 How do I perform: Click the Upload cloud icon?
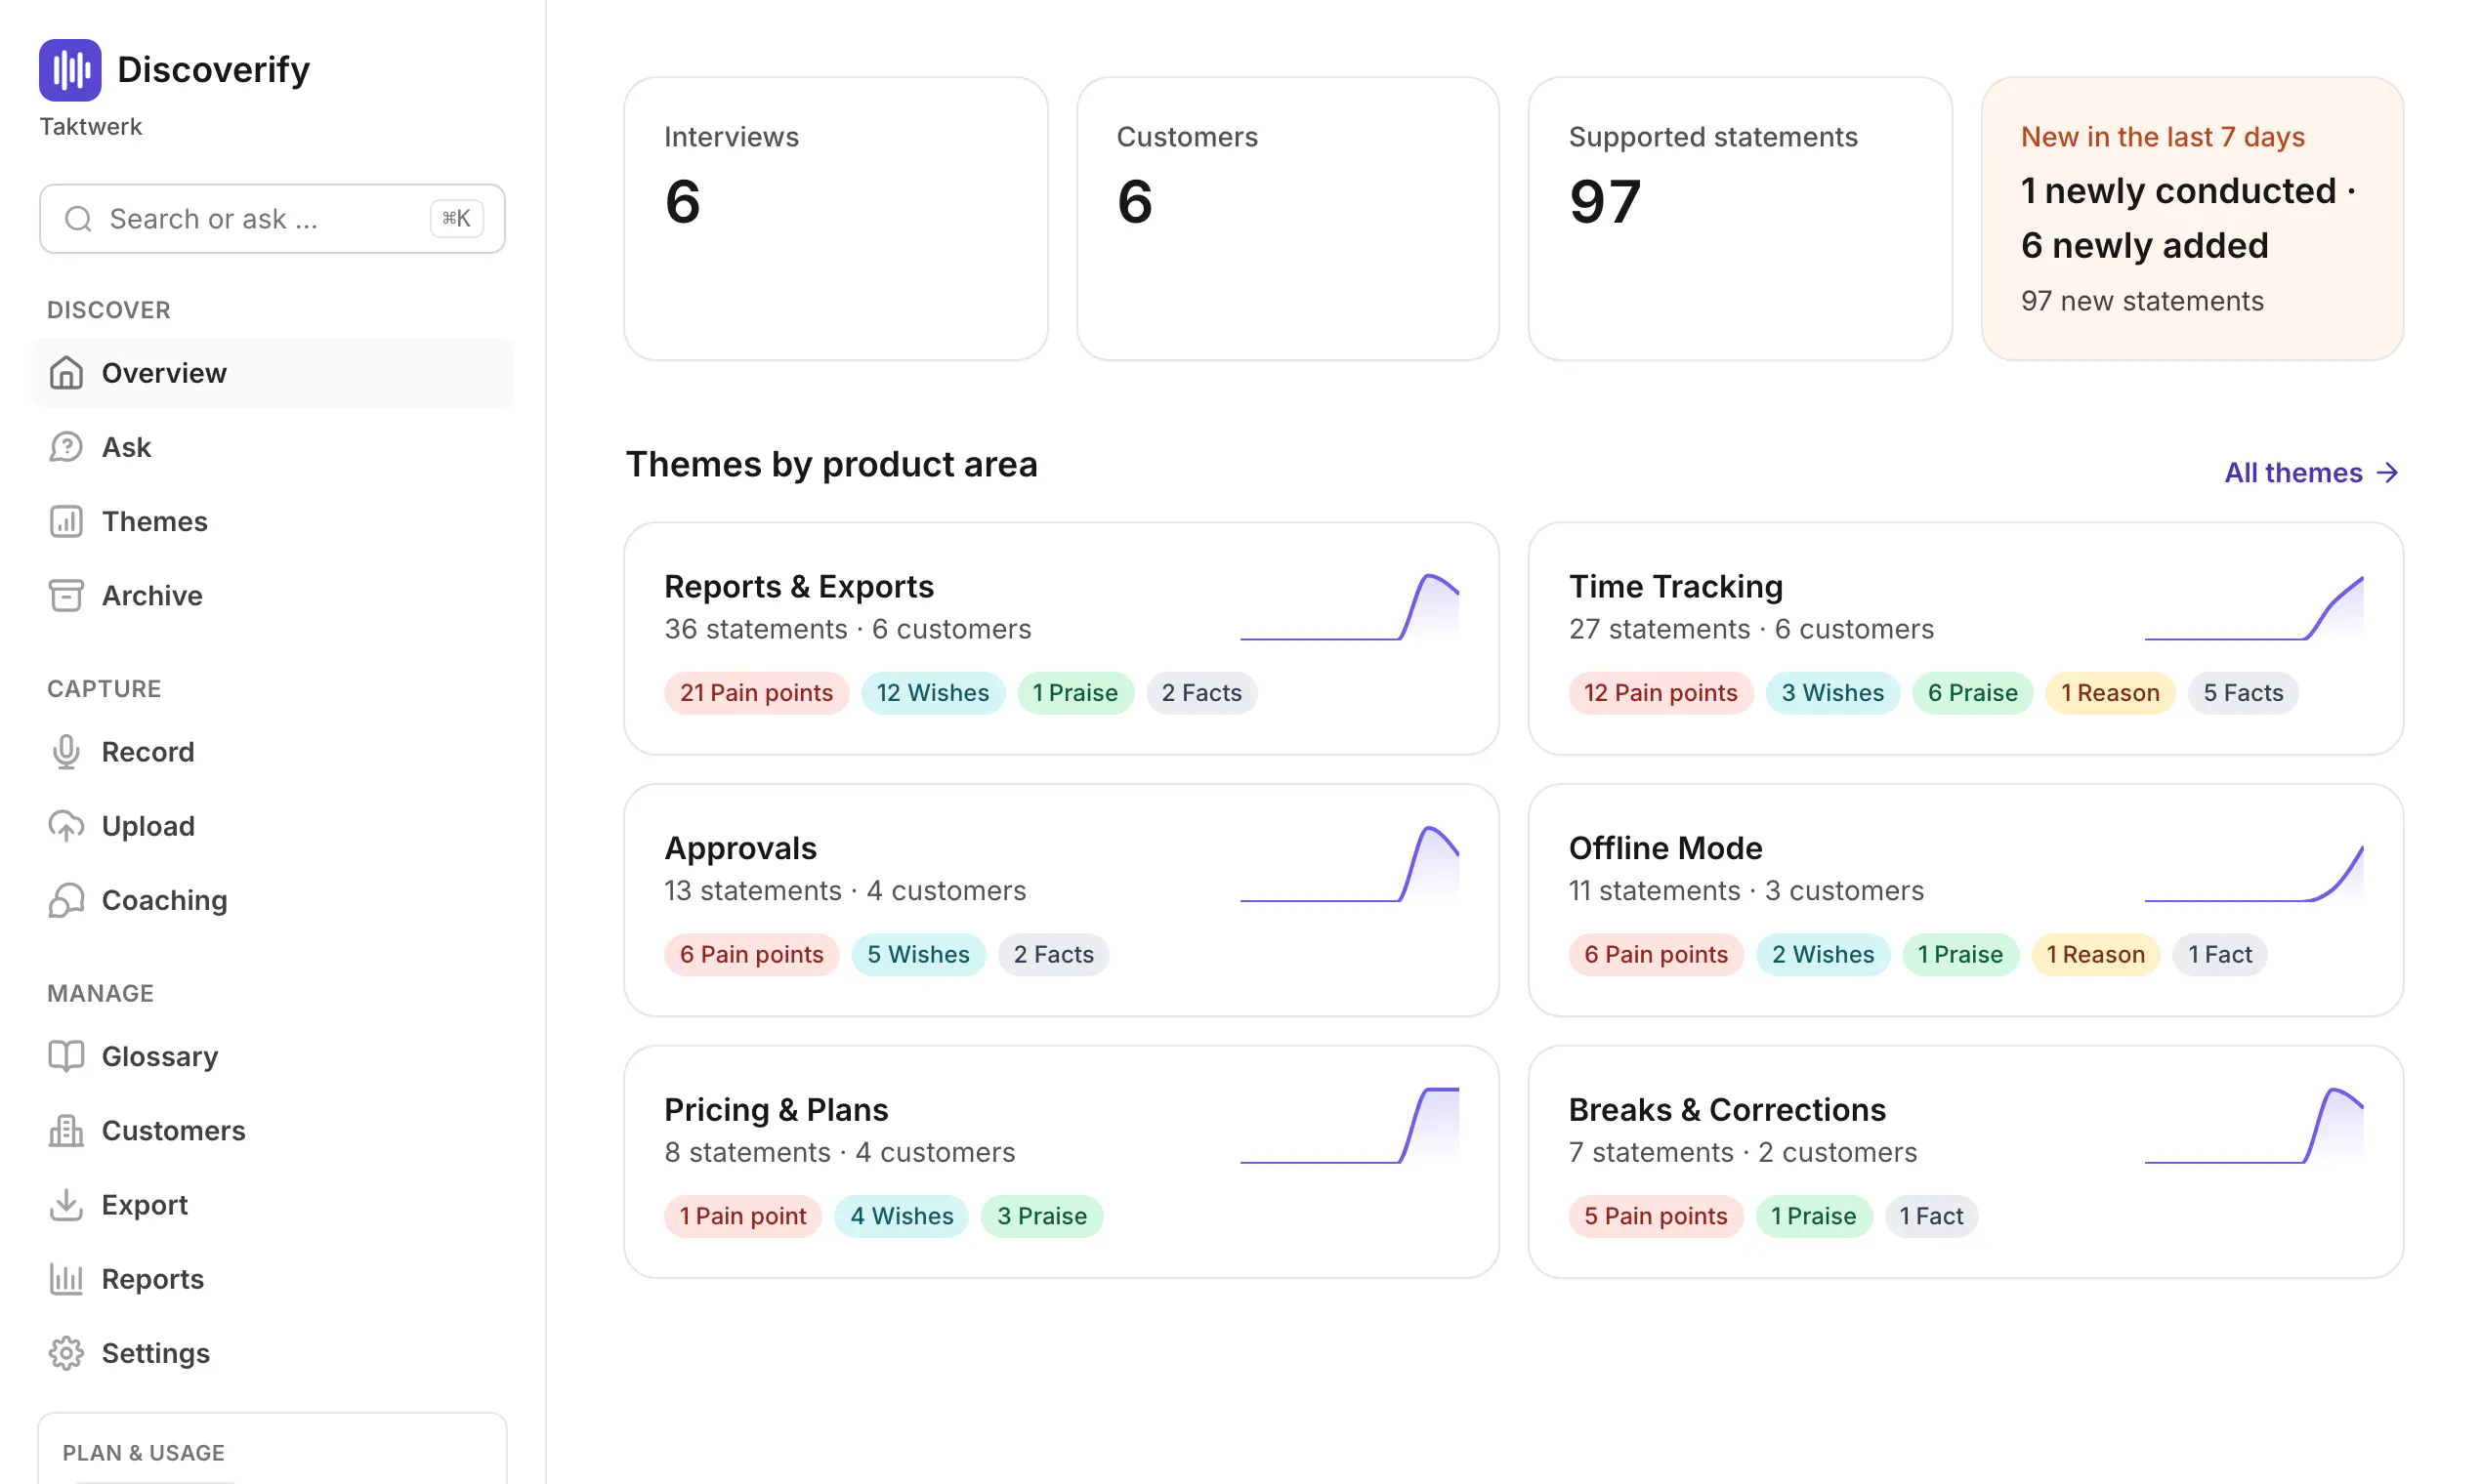[x=66, y=826]
